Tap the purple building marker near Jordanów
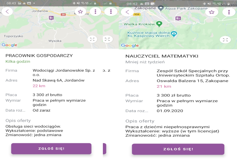The width and height of the screenshot is (237, 162). pos(51,18)
